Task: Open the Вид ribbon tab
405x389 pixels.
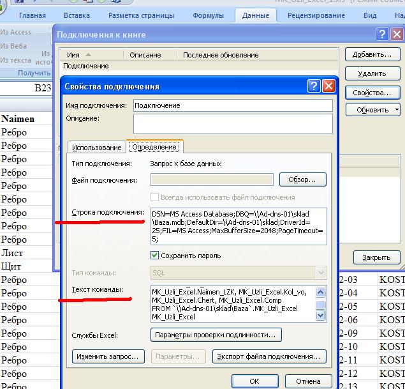Action: 370,15
